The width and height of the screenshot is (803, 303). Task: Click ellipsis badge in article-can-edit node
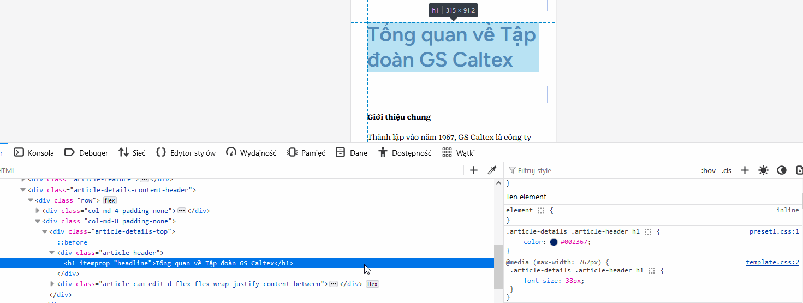point(334,284)
